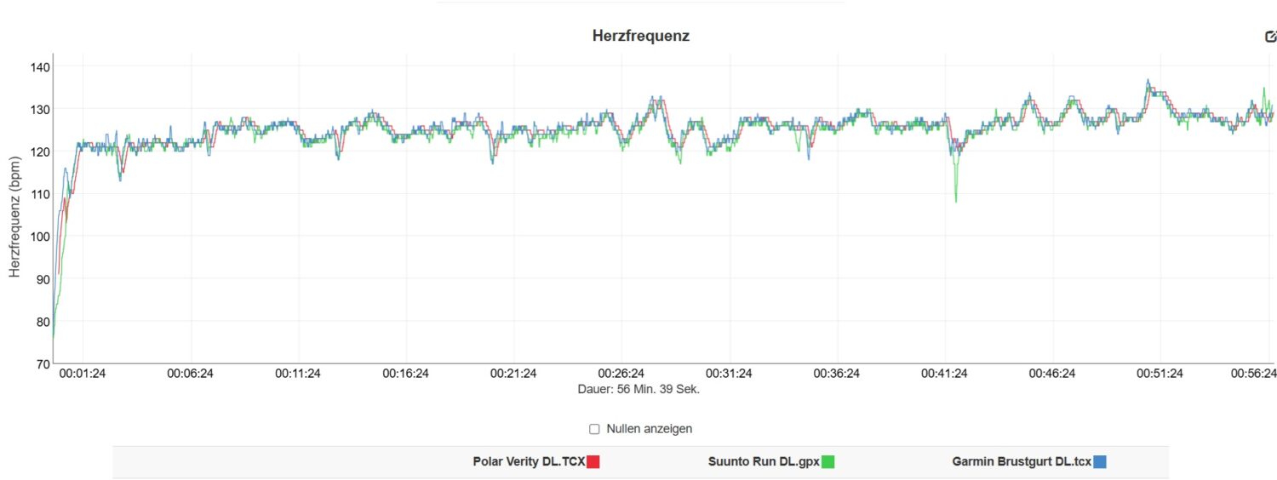Click the 00:01:24 time axis label

tap(83, 374)
